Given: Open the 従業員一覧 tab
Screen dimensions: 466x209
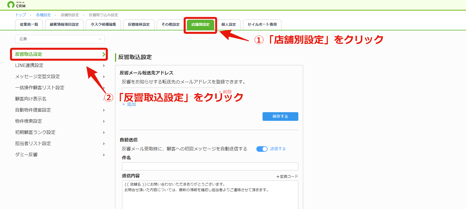Looking at the screenshot, I should pyautogui.click(x=29, y=25).
